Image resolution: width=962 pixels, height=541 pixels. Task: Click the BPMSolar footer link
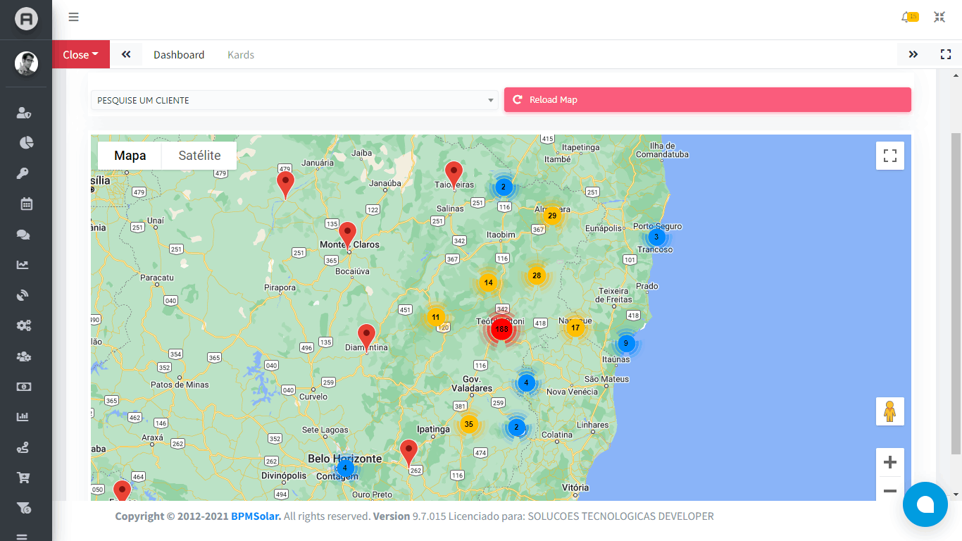[256, 516]
